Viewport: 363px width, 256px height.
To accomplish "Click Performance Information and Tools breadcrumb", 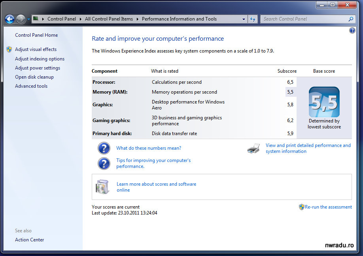I will pos(179,19).
